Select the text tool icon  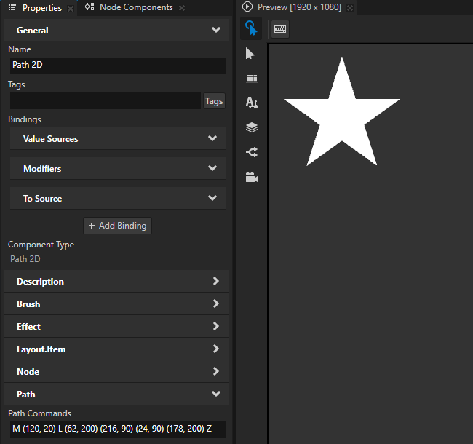(252, 103)
